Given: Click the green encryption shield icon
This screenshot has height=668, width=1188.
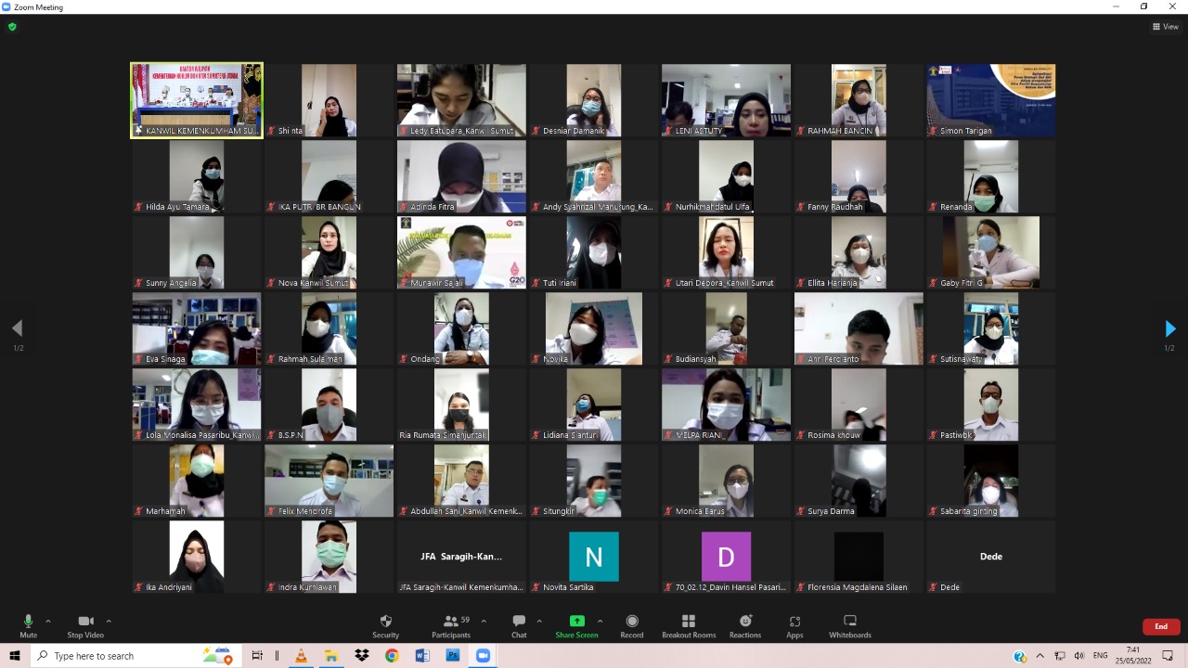Looking at the screenshot, I should pos(12,27).
